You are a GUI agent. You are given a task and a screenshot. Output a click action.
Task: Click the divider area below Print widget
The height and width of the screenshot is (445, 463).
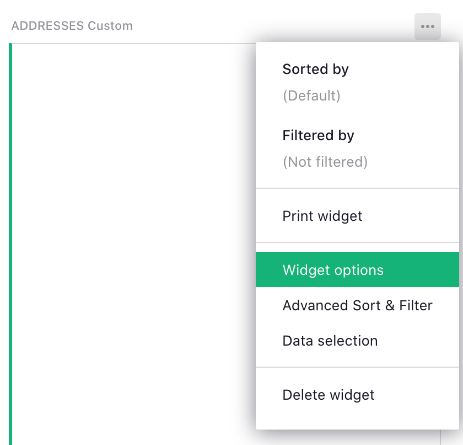point(357,243)
